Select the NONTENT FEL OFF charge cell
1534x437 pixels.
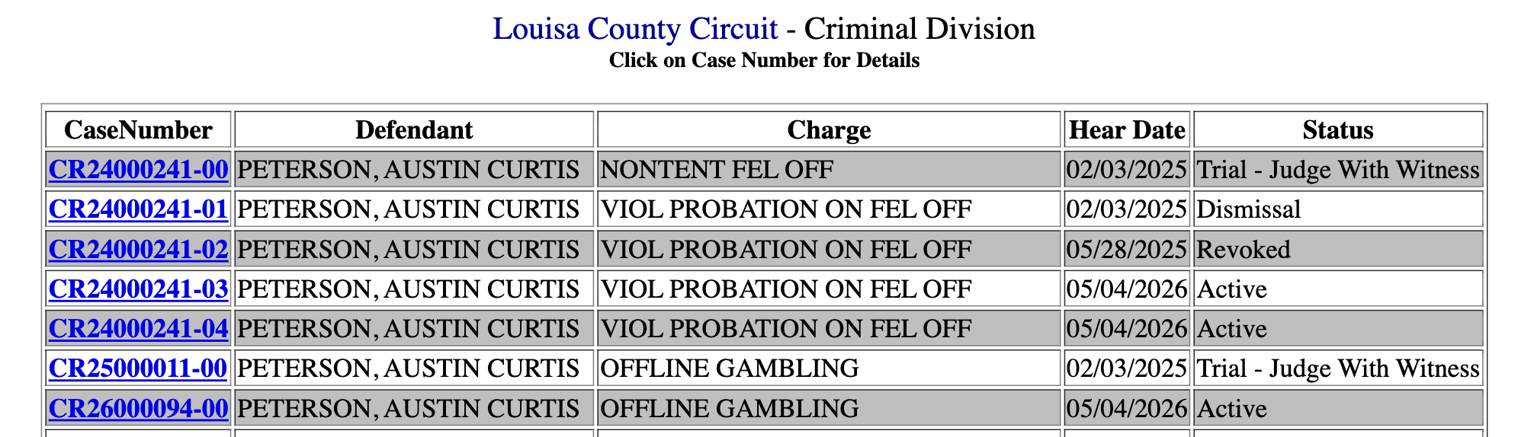(x=829, y=169)
